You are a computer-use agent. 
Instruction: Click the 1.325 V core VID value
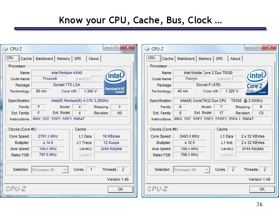tap(232, 91)
